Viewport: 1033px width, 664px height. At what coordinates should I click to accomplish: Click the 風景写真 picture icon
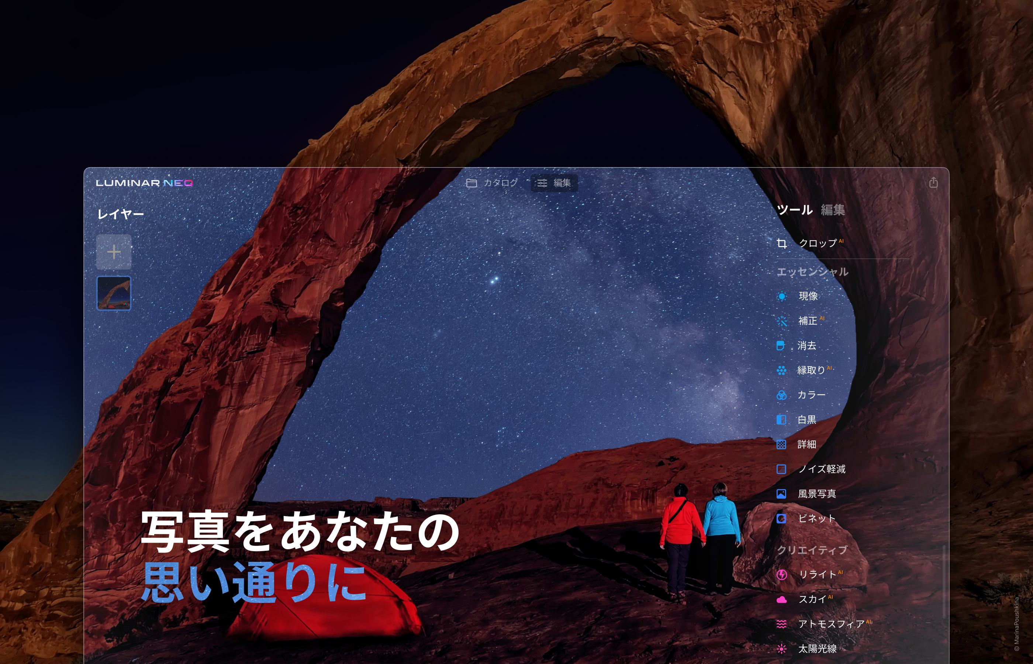tap(781, 494)
